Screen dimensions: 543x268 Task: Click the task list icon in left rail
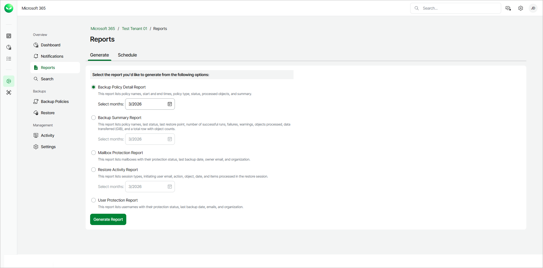tap(9, 59)
